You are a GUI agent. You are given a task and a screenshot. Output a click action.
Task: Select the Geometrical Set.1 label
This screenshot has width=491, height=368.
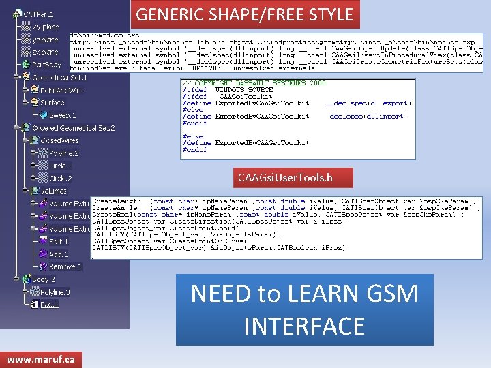(x=59, y=77)
